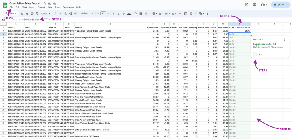This screenshot has height=139, width=292.
Task: Show all comments in the header
Action: click(x=254, y=5)
